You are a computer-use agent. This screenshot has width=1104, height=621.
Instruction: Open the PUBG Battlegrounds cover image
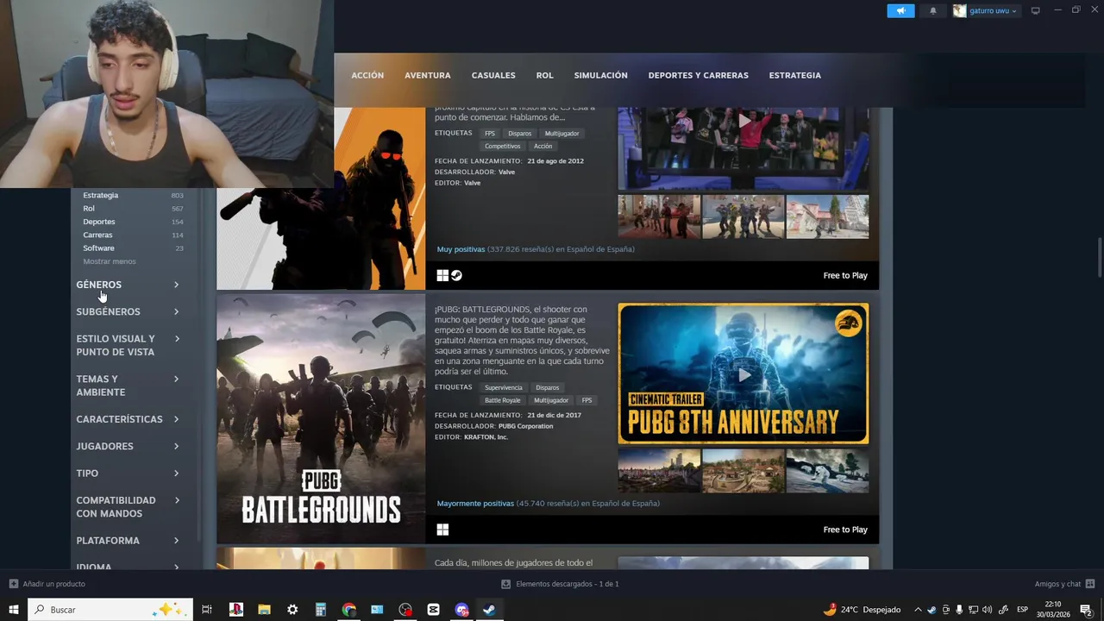[321, 418]
